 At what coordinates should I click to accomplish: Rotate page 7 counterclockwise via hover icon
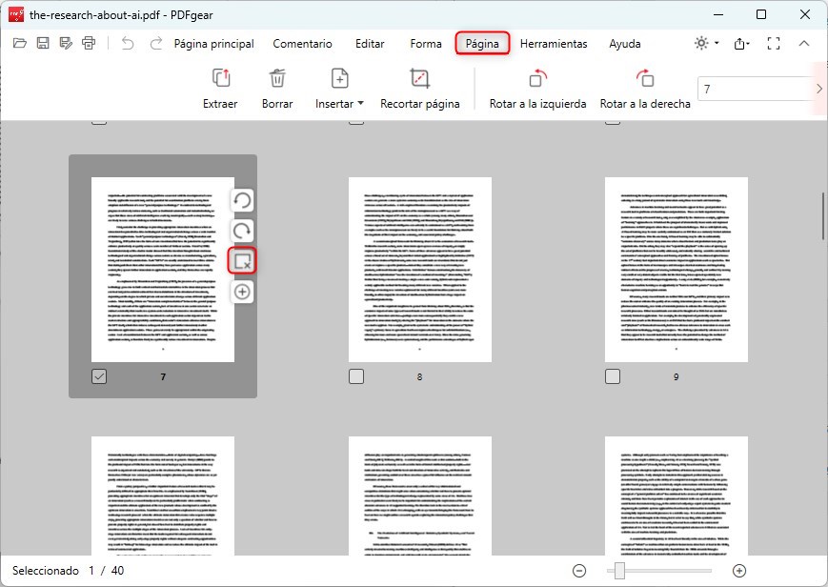tap(241, 201)
